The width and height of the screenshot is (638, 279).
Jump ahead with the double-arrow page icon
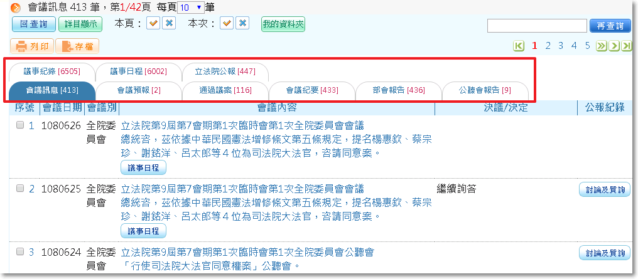602,46
